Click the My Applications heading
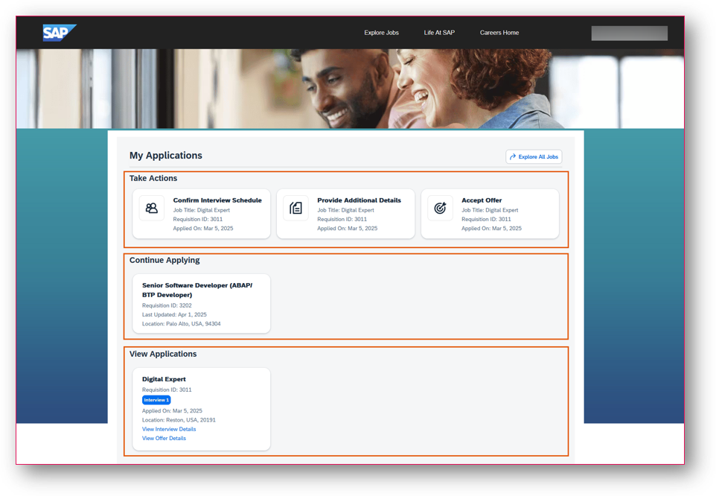716x496 pixels. (166, 156)
